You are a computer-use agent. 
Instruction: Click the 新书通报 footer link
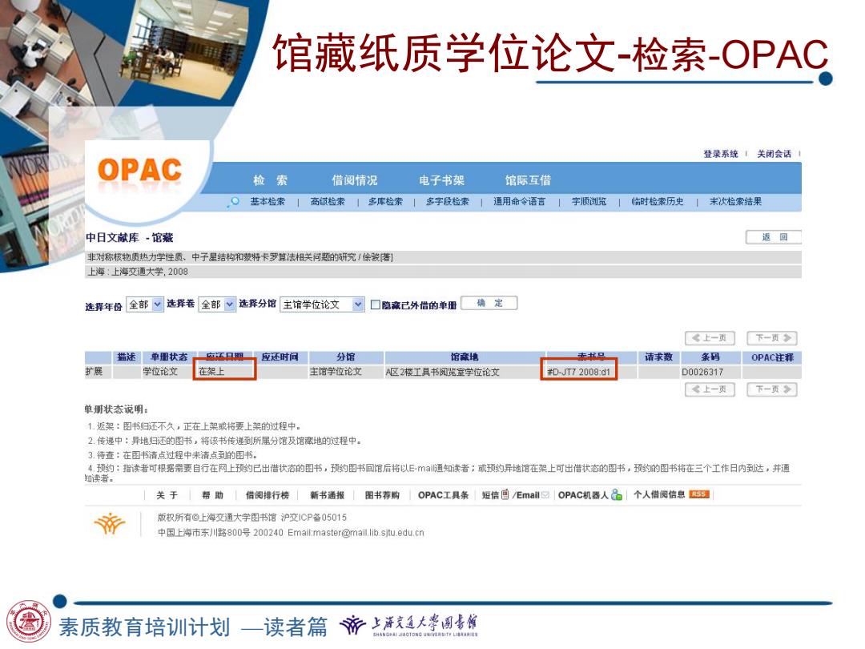pyautogui.click(x=327, y=495)
